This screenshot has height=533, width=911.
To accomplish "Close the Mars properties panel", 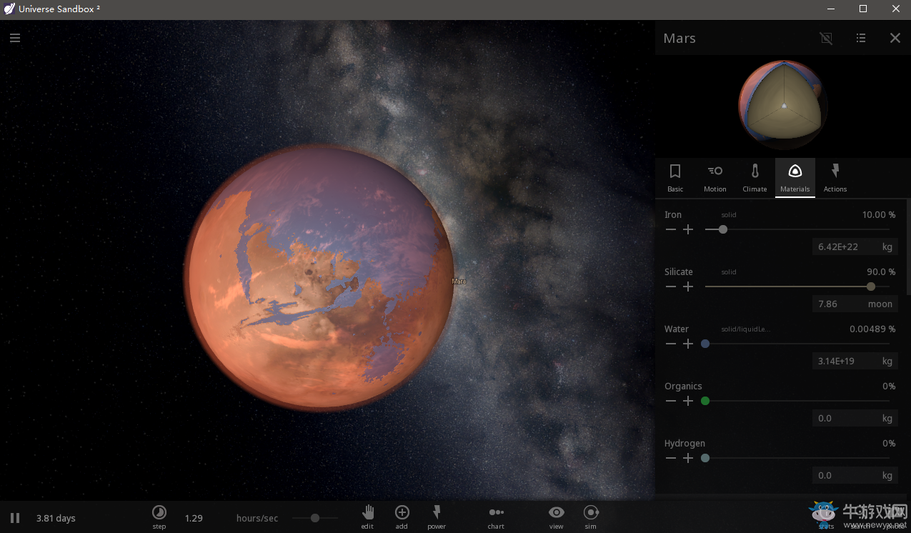I will click(895, 39).
